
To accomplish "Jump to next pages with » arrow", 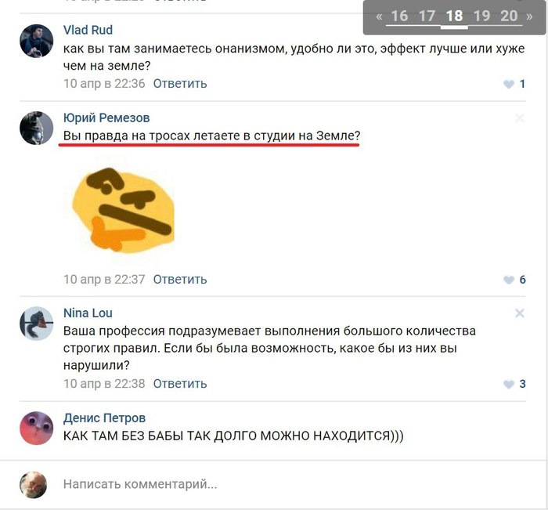I will click(x=529, y=16).
